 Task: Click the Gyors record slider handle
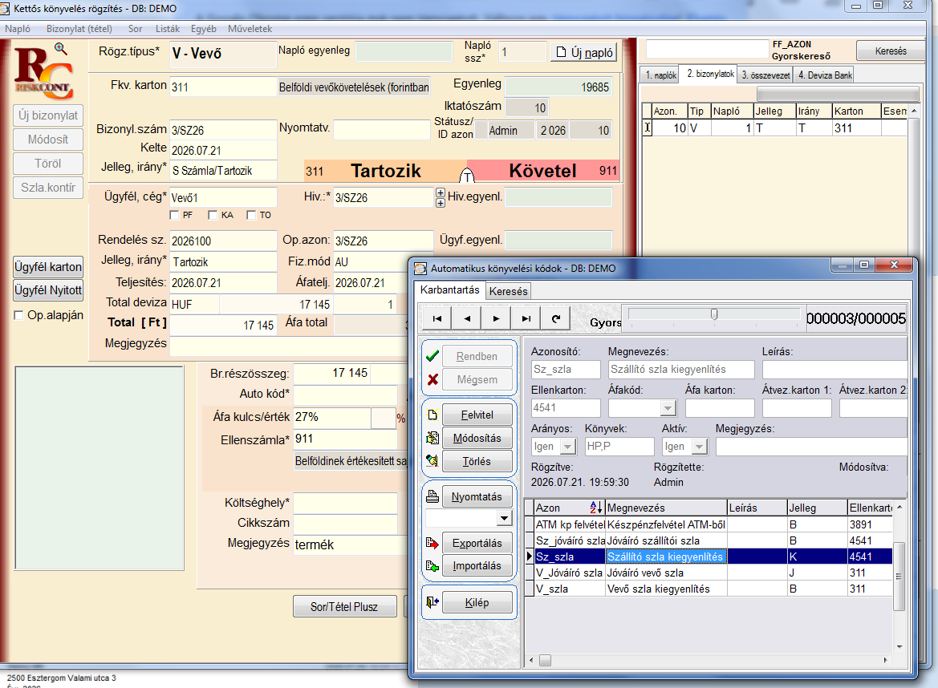pos(713,314)
